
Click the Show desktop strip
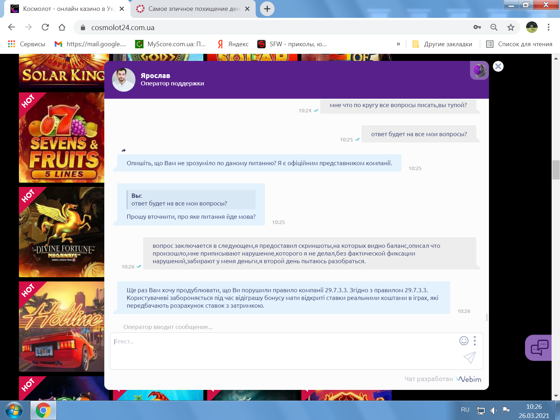557,411
